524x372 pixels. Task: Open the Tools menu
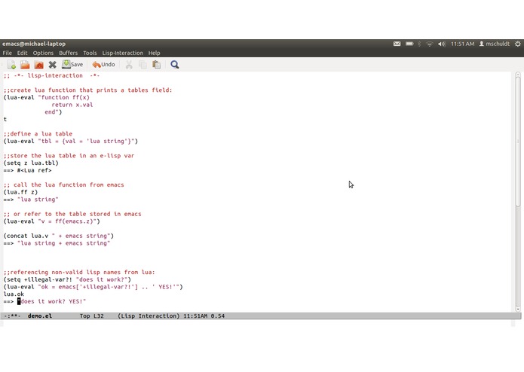click(90, 53)
